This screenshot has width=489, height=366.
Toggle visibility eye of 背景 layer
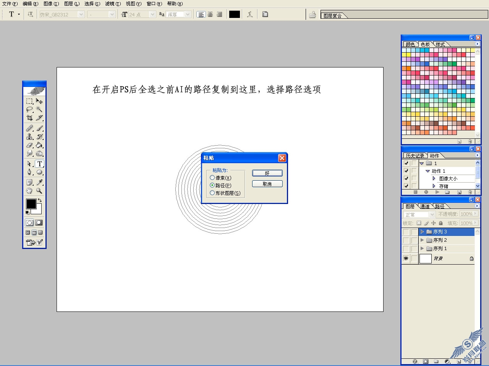click(x=406, y=258)
